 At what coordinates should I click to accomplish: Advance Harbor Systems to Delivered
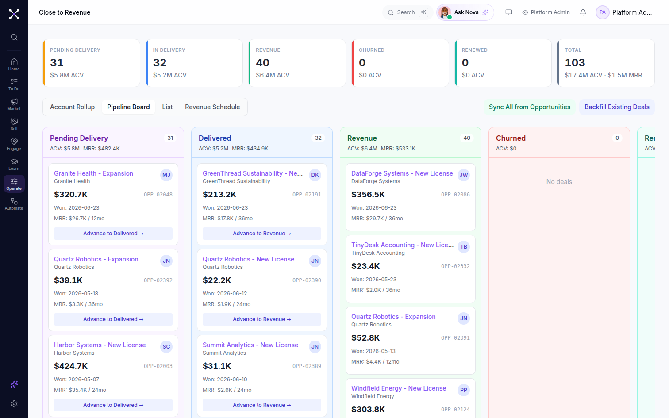pyautogui.click(x=113, y=405)
